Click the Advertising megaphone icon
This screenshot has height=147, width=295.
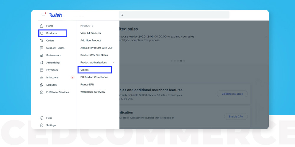42,63
